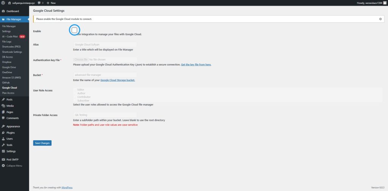Open the Google Cloud Storage bucket link

tap(117, 80)
